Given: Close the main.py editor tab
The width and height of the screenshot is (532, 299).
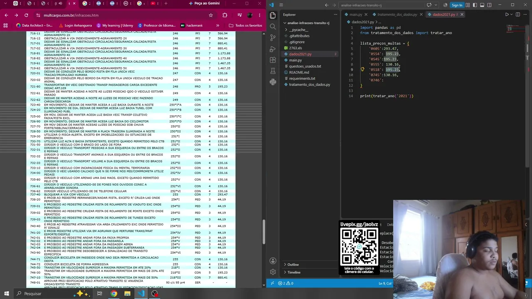Looking at the screenshot, I should [x=366, y=15].
